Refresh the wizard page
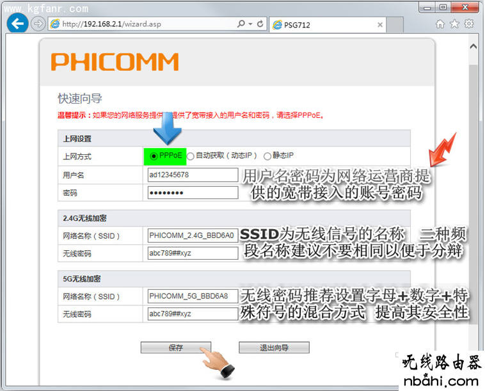The image size is (485, 391). [x=260, y=24]
